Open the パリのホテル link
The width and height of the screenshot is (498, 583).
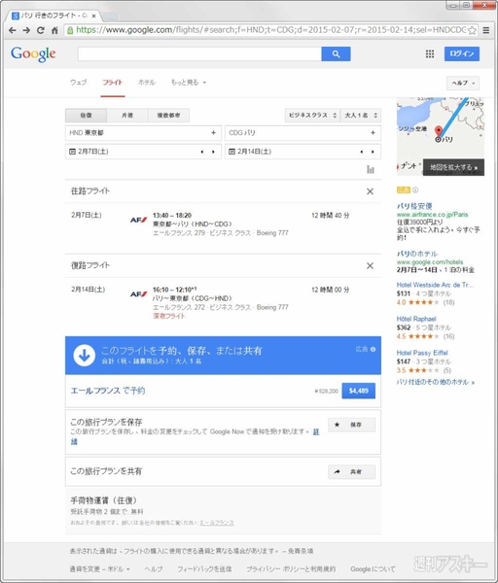(x=417, y=254)
